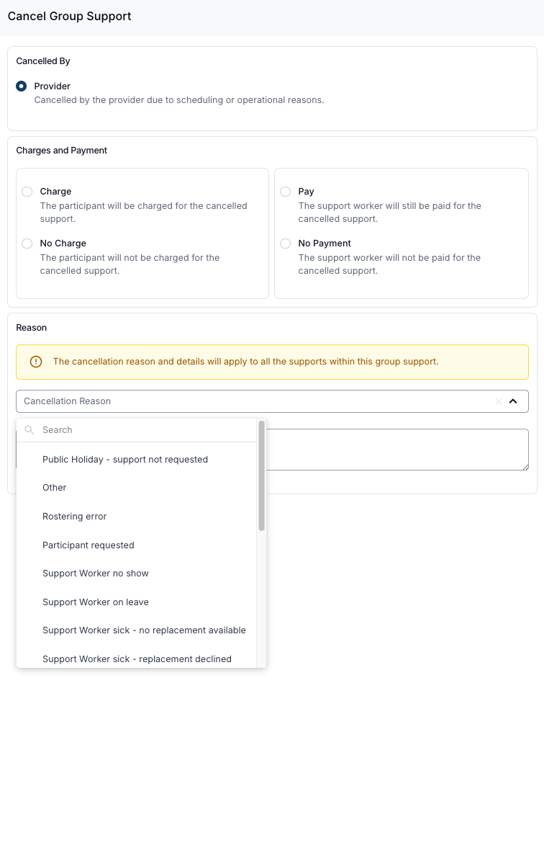Type in the dropdown Search field
The width and height of the screenshot is (544, 843).
[x=144, y=430]
